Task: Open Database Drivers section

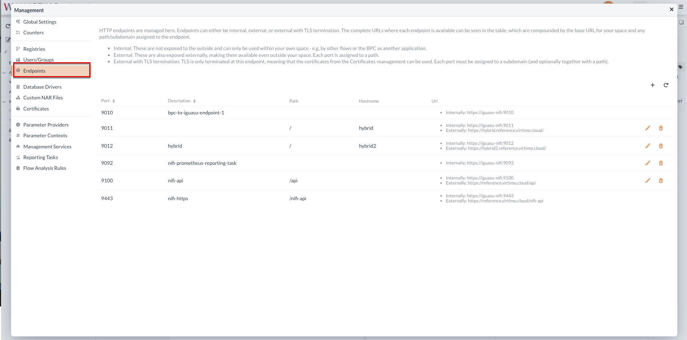Action: click(x=42, y=87)
